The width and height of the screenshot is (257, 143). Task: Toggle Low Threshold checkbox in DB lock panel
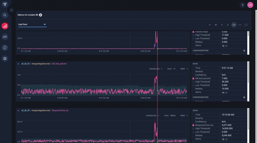tap(193, 85)
